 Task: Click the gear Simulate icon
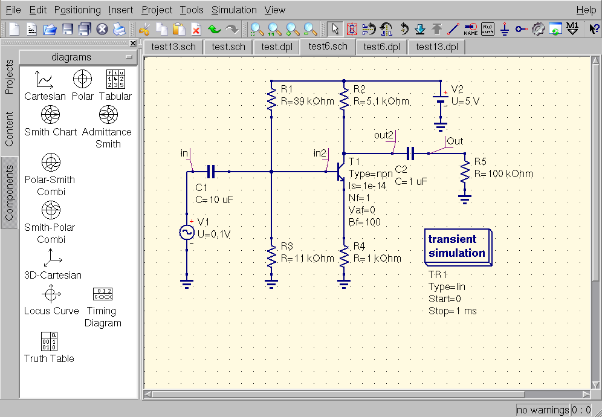[539, 29]
